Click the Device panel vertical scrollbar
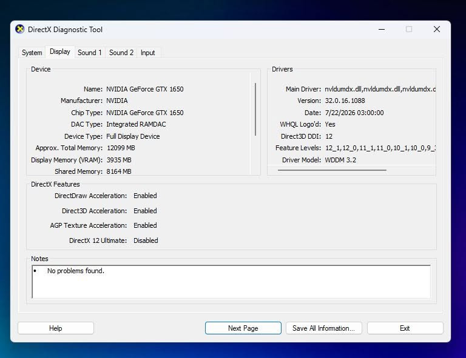The image size is (466, 358). click(255, 109)
